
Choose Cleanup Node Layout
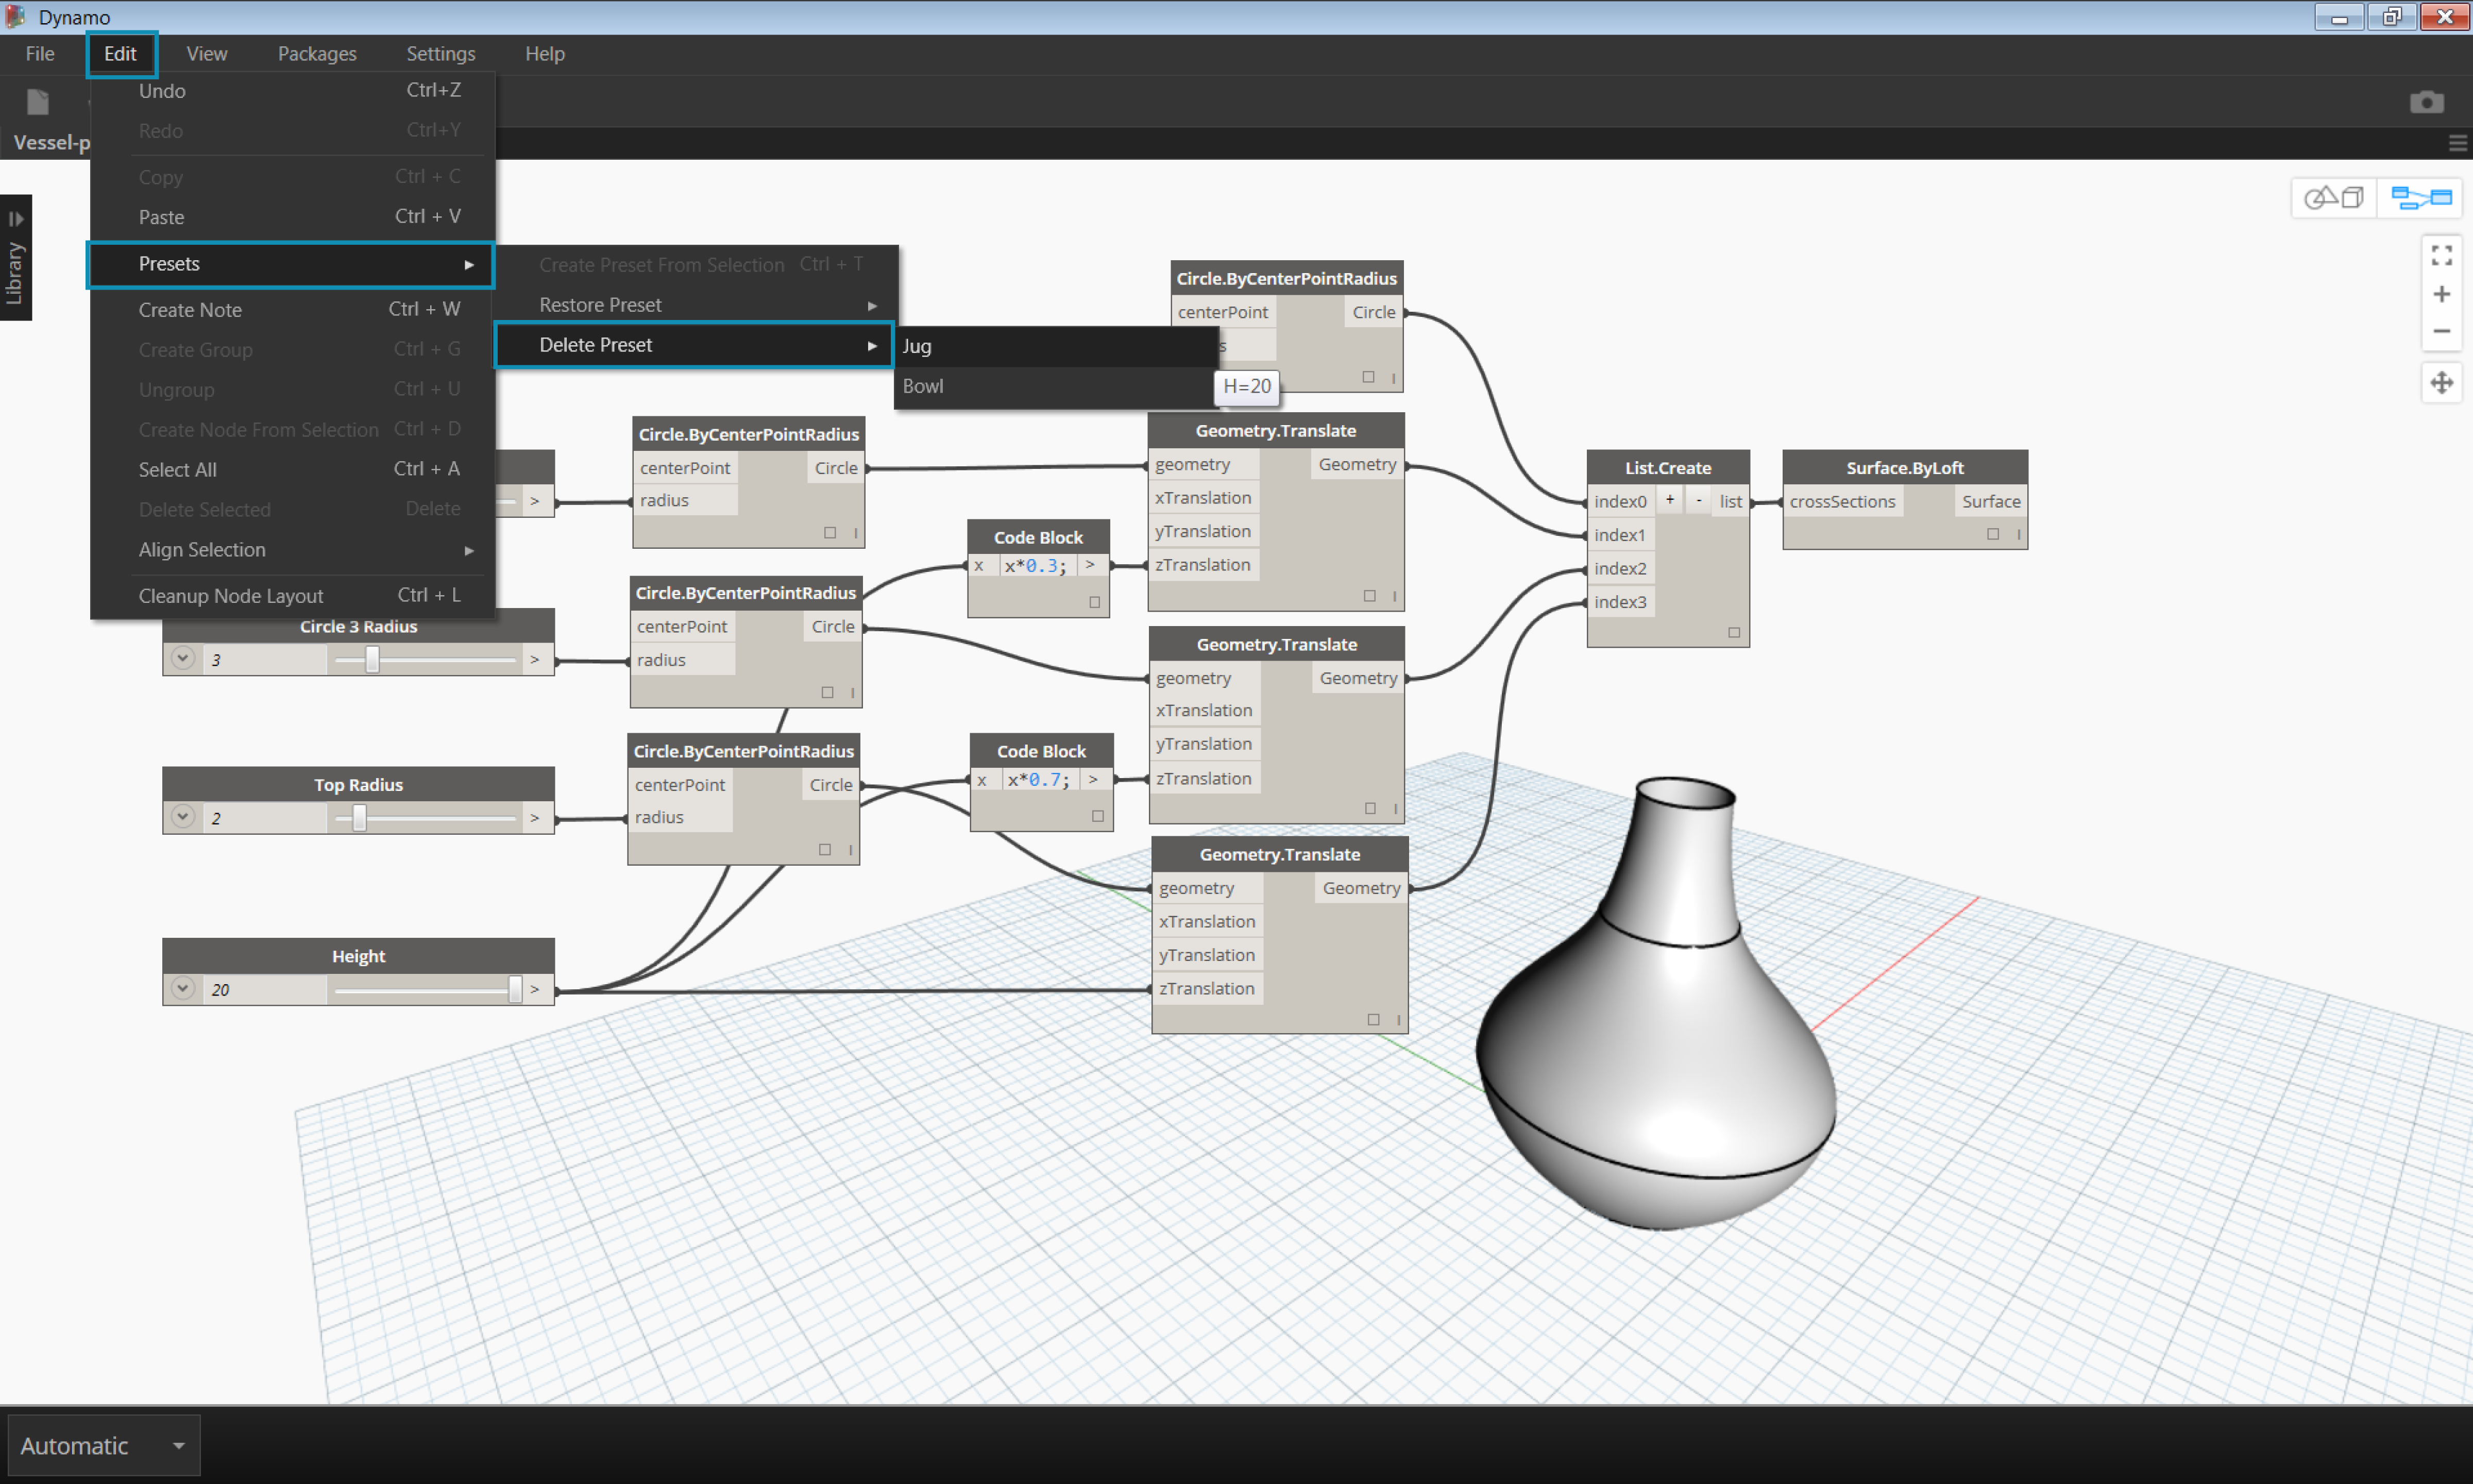click(291, 596)
